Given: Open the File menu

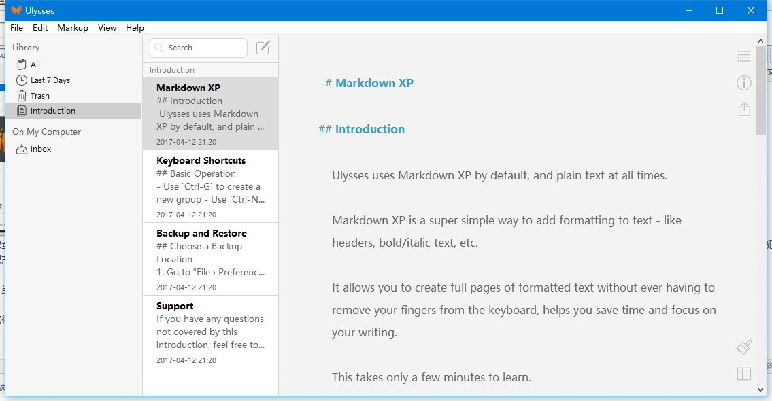Looking at the screenshot, I should 16,28.
